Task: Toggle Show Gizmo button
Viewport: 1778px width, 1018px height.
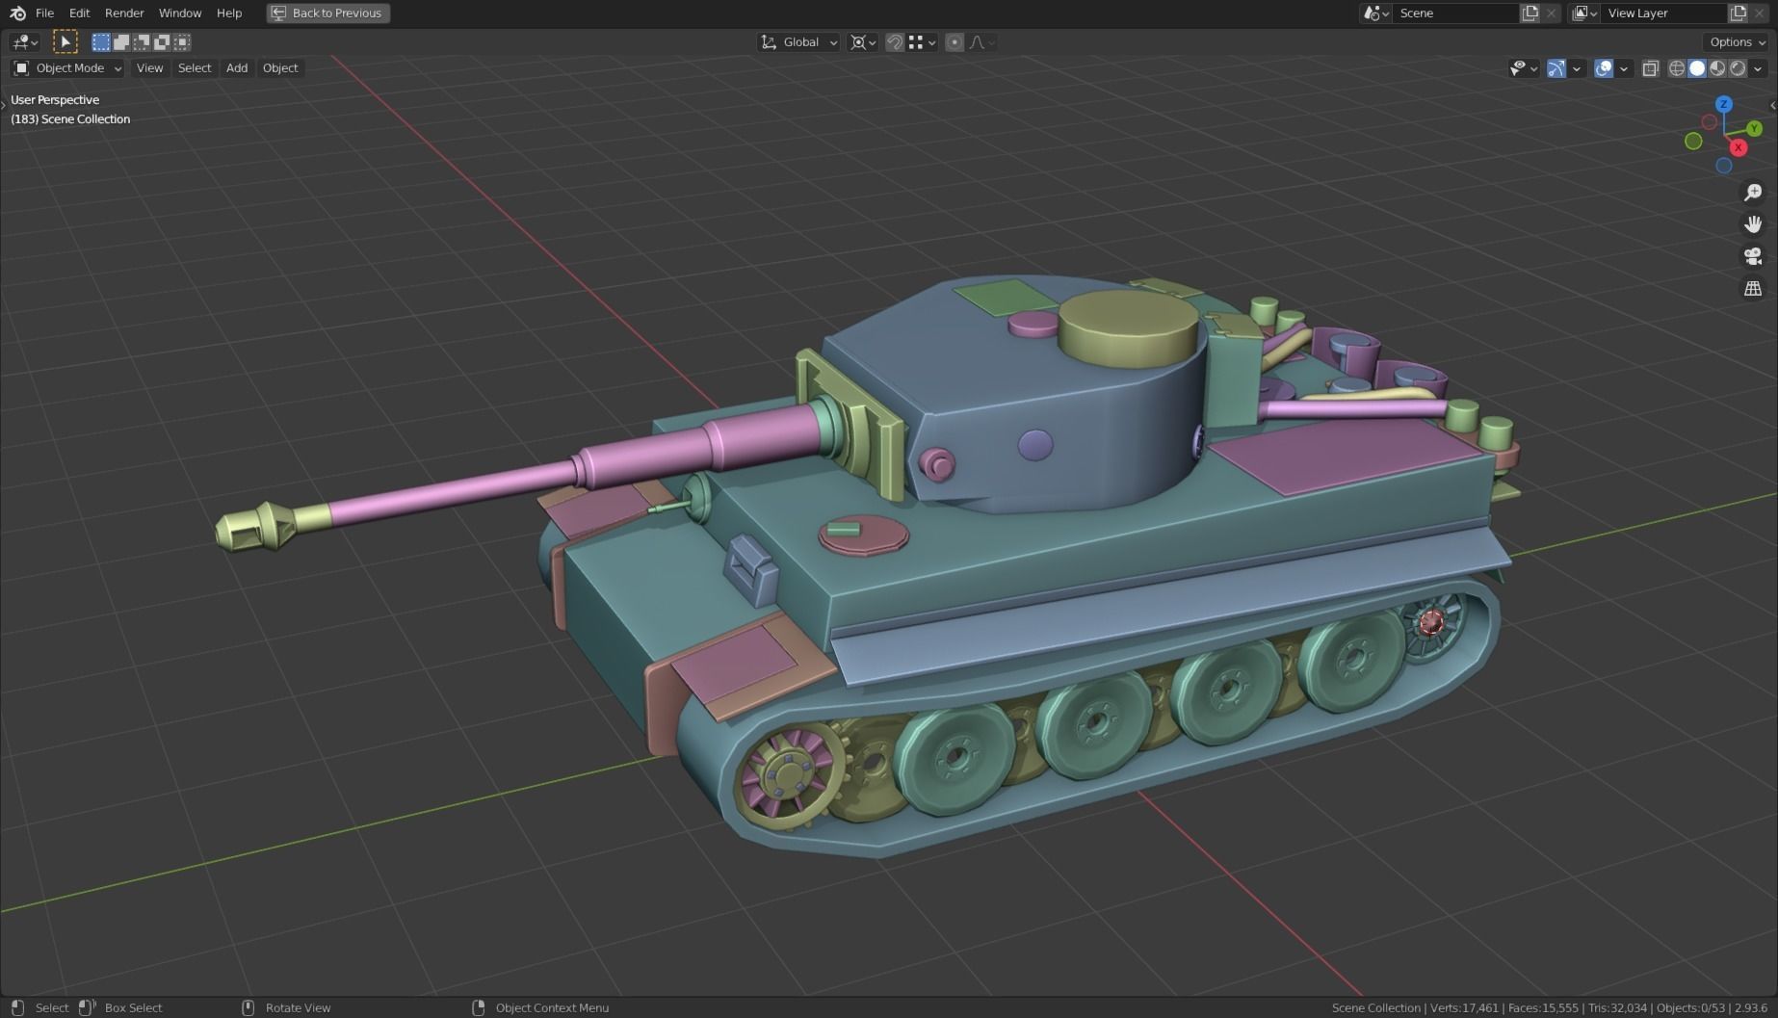Action: click(1556, 68)
